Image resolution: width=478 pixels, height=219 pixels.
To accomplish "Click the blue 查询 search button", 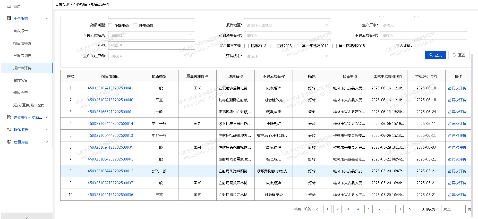I will point(436,55).
